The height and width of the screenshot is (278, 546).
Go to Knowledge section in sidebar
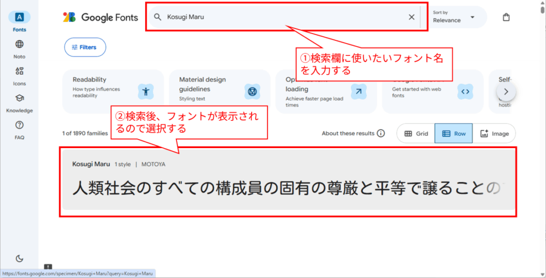coord(19,99)
